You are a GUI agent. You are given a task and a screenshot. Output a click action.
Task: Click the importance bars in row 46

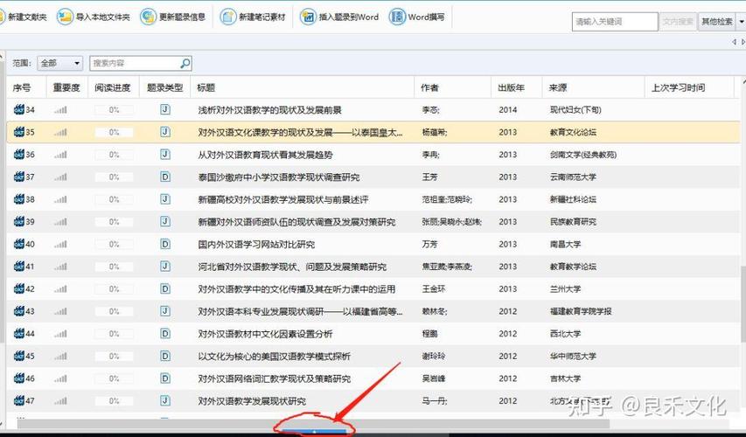[61, 378]
